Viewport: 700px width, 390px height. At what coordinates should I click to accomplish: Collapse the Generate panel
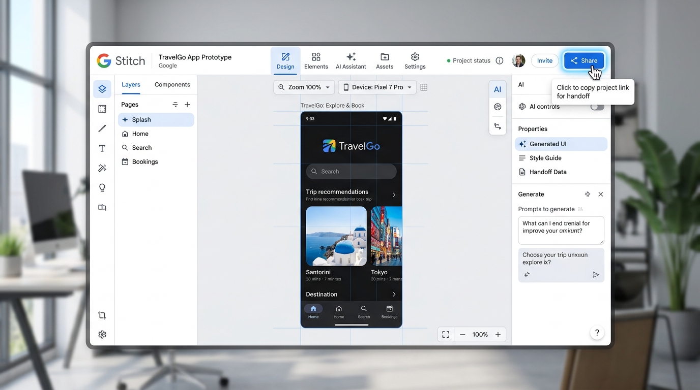click(x=588, y=194)
